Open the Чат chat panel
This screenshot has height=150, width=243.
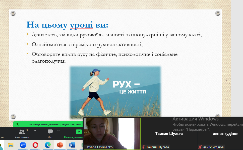[50, 132]
